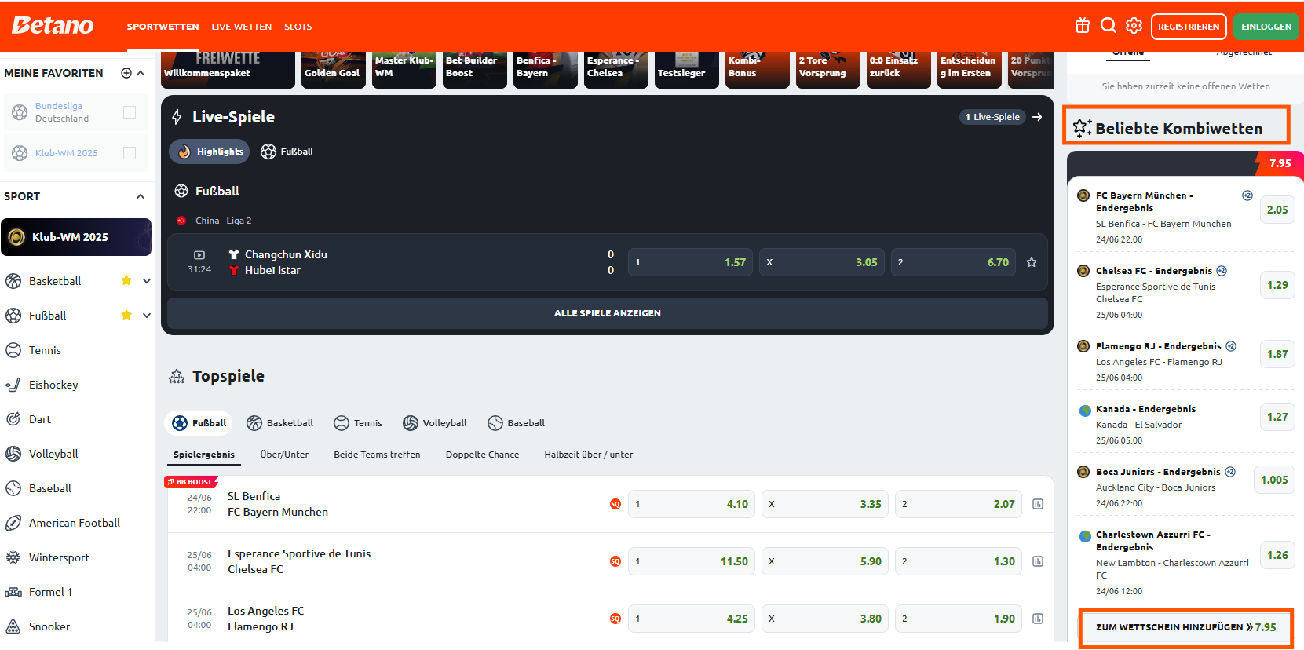The height and width of the screenshot is (650, 1304).
Task: Select Doppelte Chance market tab
Action: tap(482, 455)
